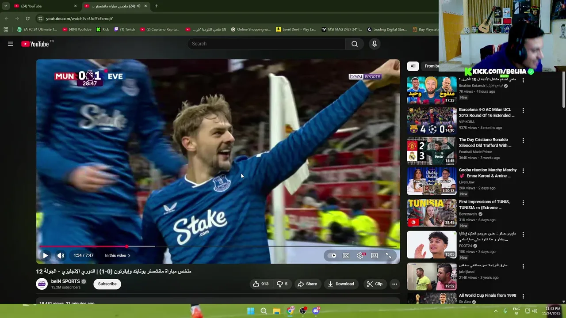Open options for the FOOT24 video
Image resolution: width=566 pixels, height=318 pixels.
(523, 235)
